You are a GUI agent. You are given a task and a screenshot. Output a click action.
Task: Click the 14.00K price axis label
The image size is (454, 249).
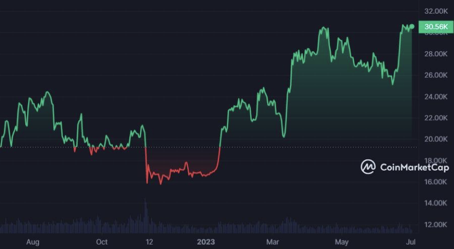coord(436,203)
